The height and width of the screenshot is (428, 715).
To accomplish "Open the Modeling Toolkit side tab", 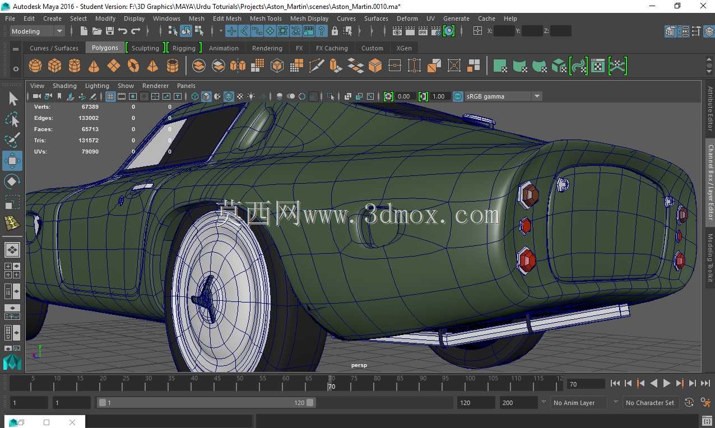I will click(x=709, y=258).
